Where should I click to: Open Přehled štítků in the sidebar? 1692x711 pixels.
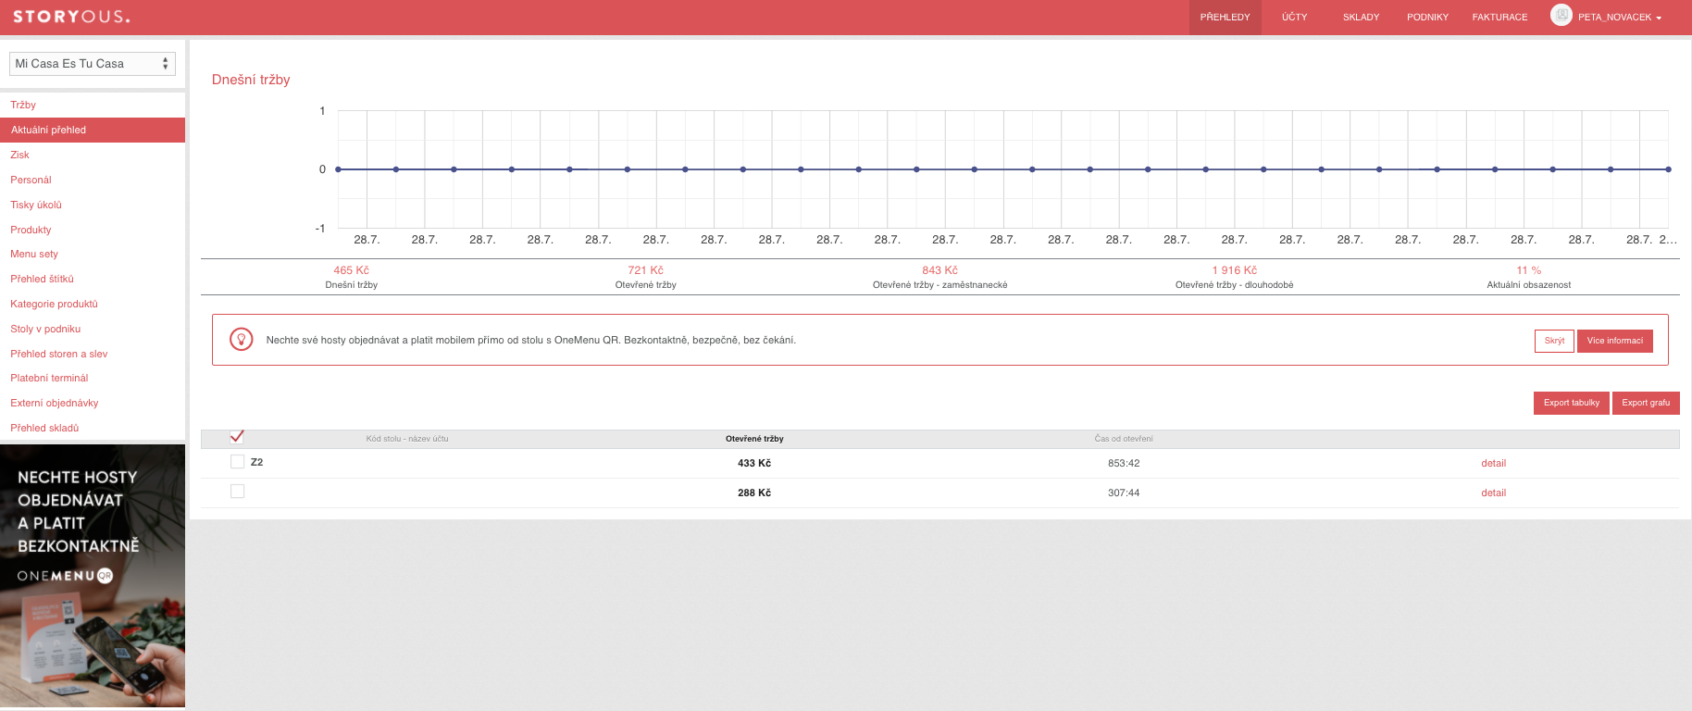(x=93, y=279)
